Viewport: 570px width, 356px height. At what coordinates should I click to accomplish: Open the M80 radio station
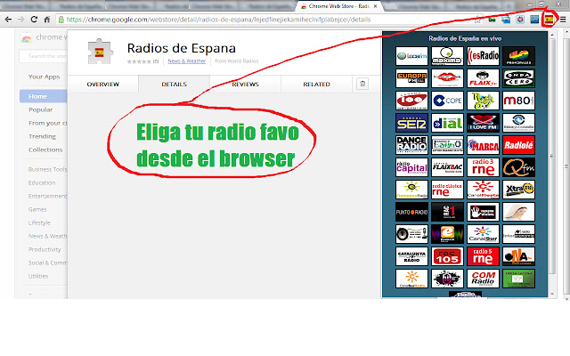point(518,101)
